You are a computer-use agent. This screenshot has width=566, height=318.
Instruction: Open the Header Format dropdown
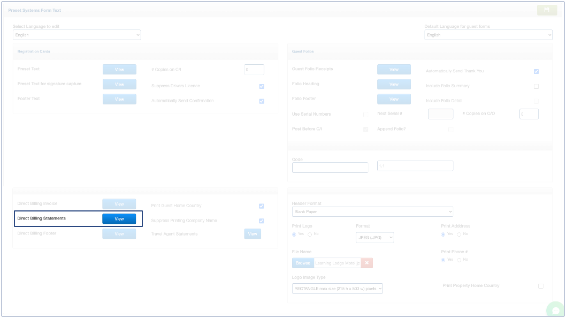tap(372, 211)
